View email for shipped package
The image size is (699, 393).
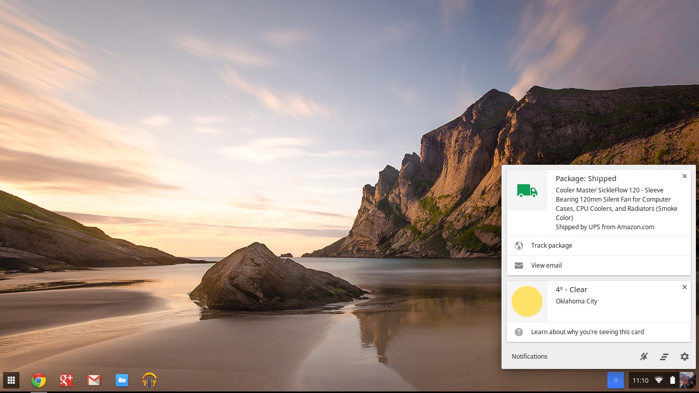pos(546,266)
